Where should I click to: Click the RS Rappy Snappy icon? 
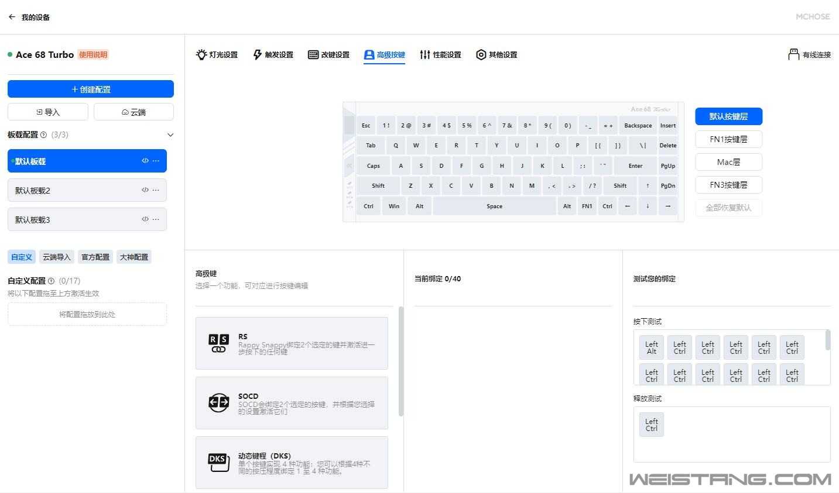tap(218, 343)
